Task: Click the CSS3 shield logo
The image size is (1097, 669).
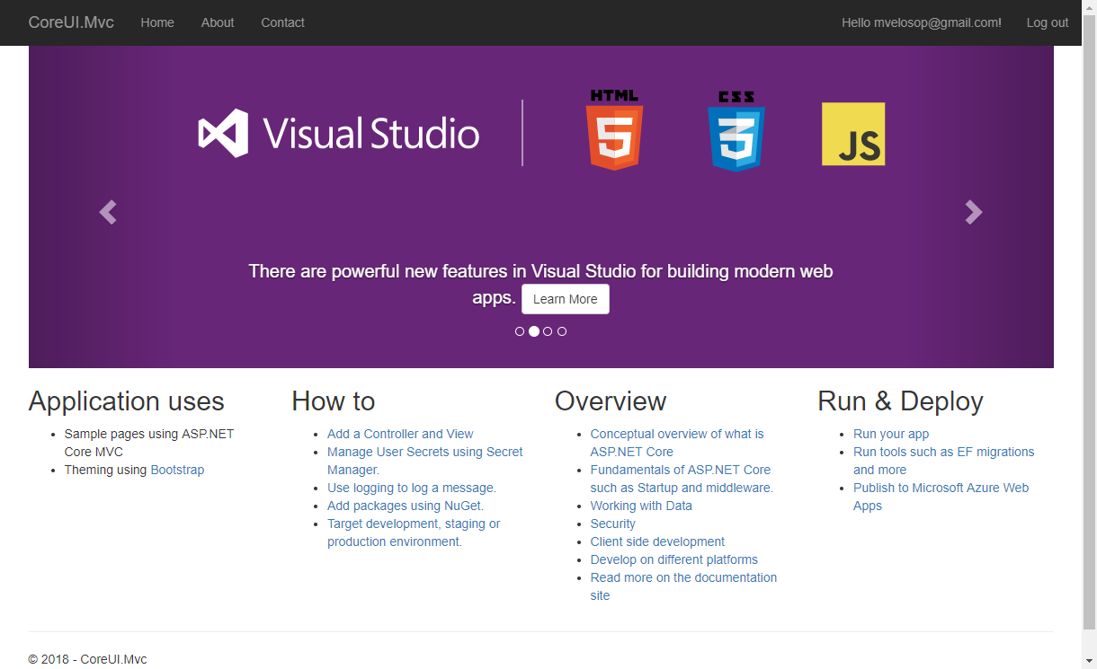Action: 736,130
